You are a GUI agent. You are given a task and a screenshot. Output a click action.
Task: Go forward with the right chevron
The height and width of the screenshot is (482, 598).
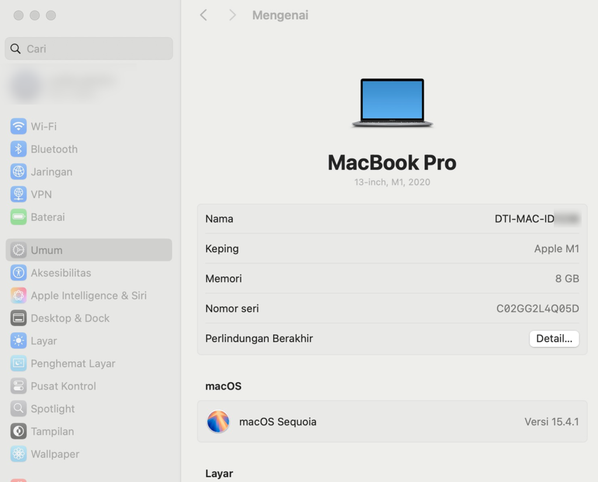(232, 15)
